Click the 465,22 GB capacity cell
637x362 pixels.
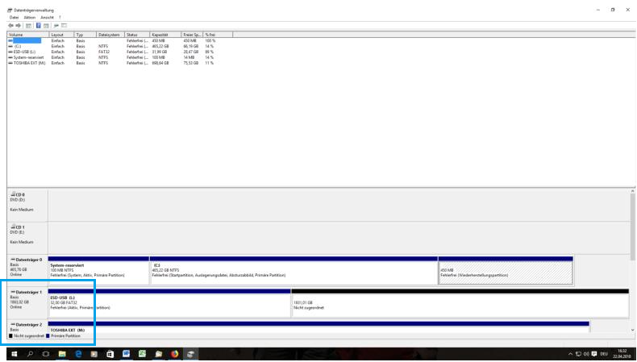[x=160, y=46]
